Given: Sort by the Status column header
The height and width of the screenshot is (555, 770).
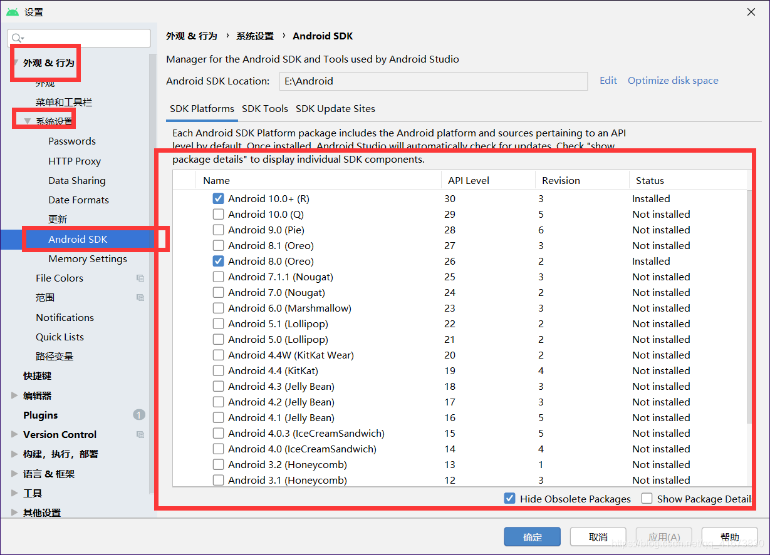Looking at the screenshot, I should [690, 180].
